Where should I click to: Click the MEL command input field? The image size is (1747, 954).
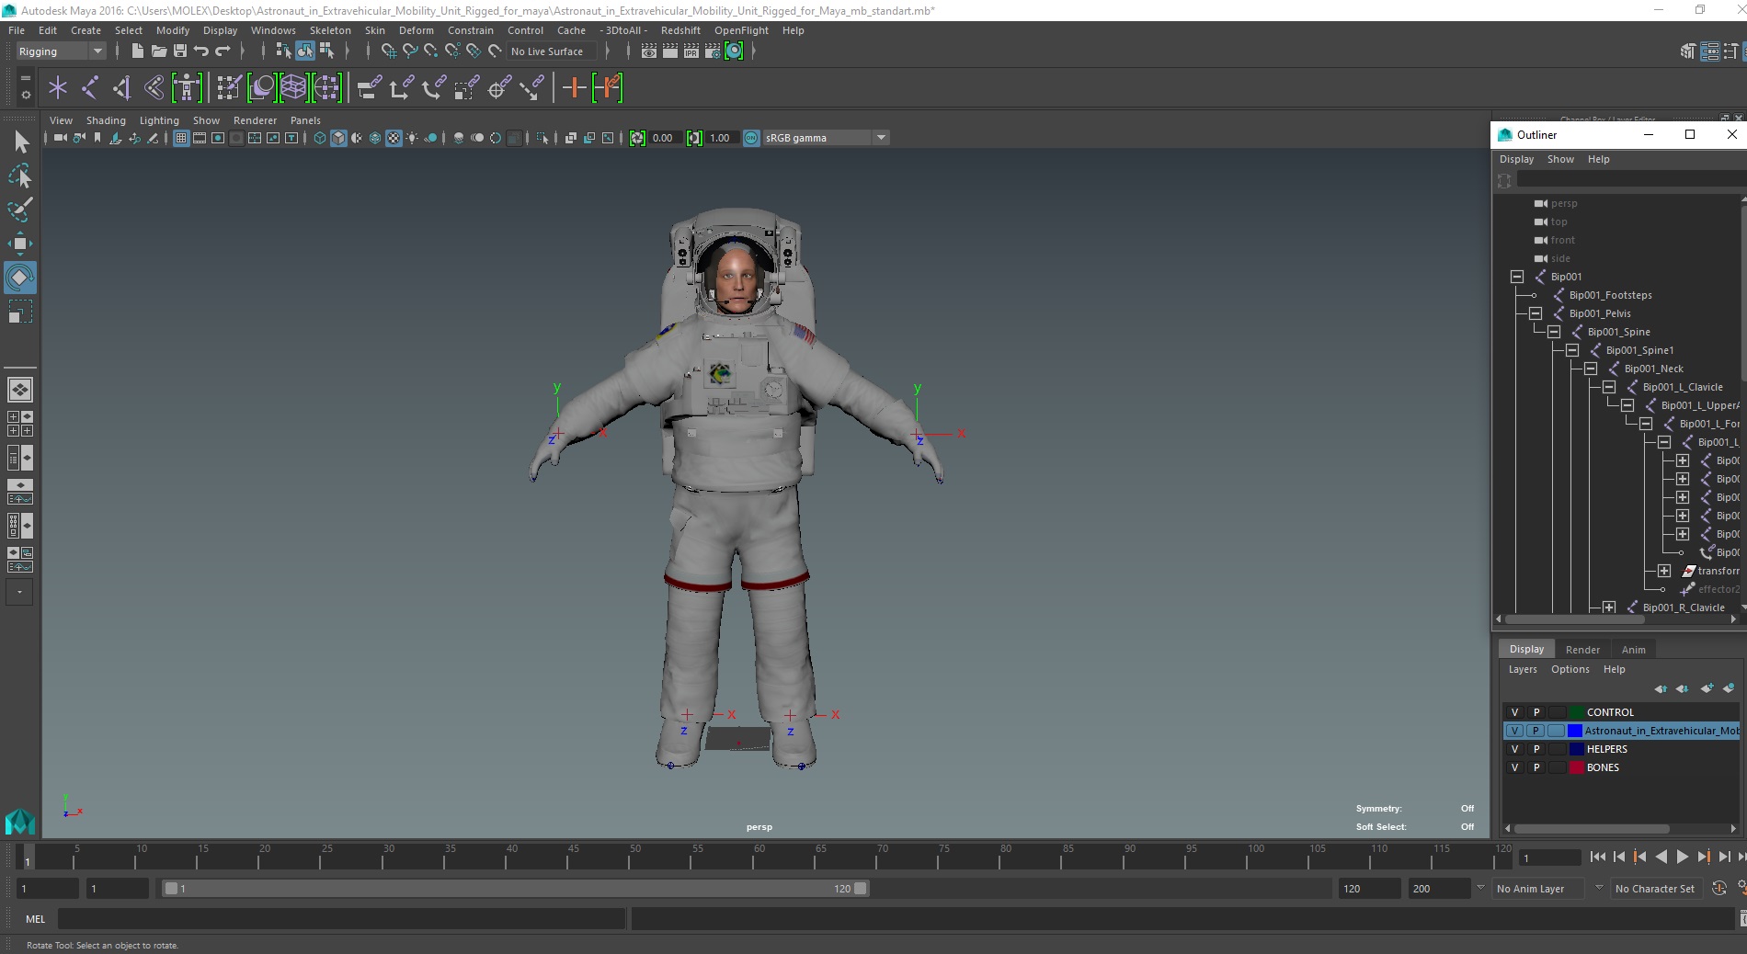[342, 918]
